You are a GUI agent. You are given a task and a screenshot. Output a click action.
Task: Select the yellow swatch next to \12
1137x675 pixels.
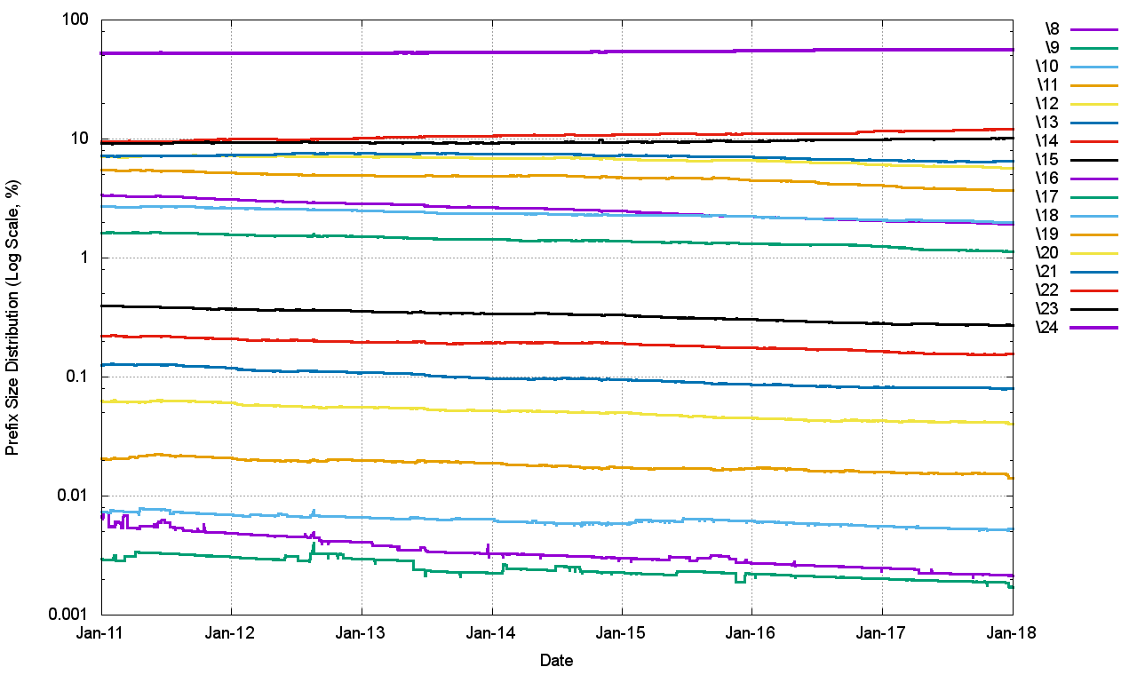(x=1093, y=103)
